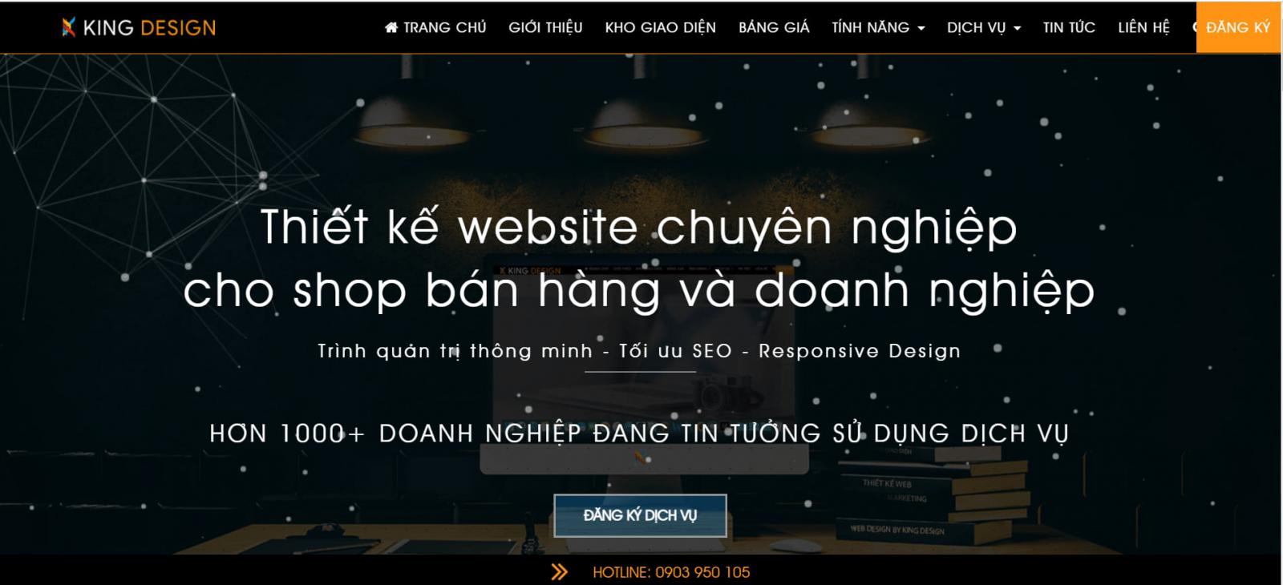Image resolution: width=1283 pixels, height=585 pixels.
Task: Open the Trang Chủ menu item
Action: pyautogui.click(x=435, y=27)
